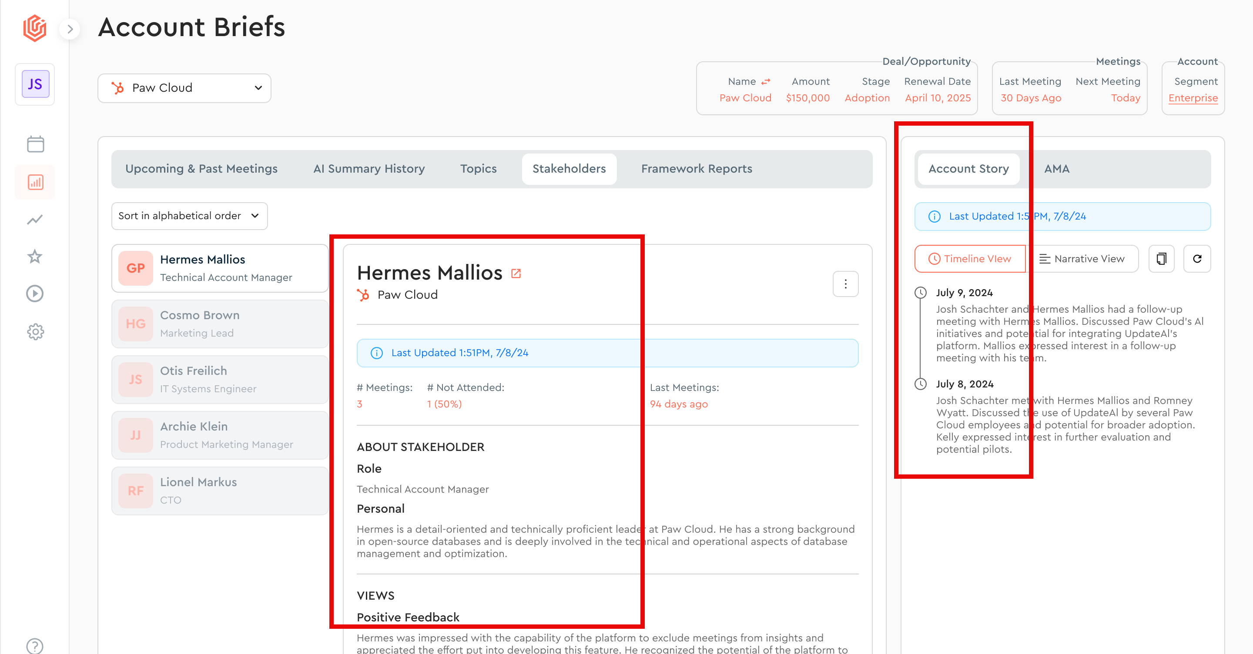Viewport: 1253px width, 654px height.
Task: Click the July 9, 2024 timeline clock marker
Action: (920, 293)
